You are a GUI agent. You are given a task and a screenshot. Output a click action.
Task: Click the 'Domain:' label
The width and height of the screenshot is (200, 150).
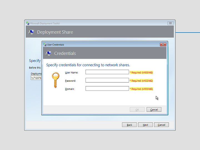tap(70, 89)
